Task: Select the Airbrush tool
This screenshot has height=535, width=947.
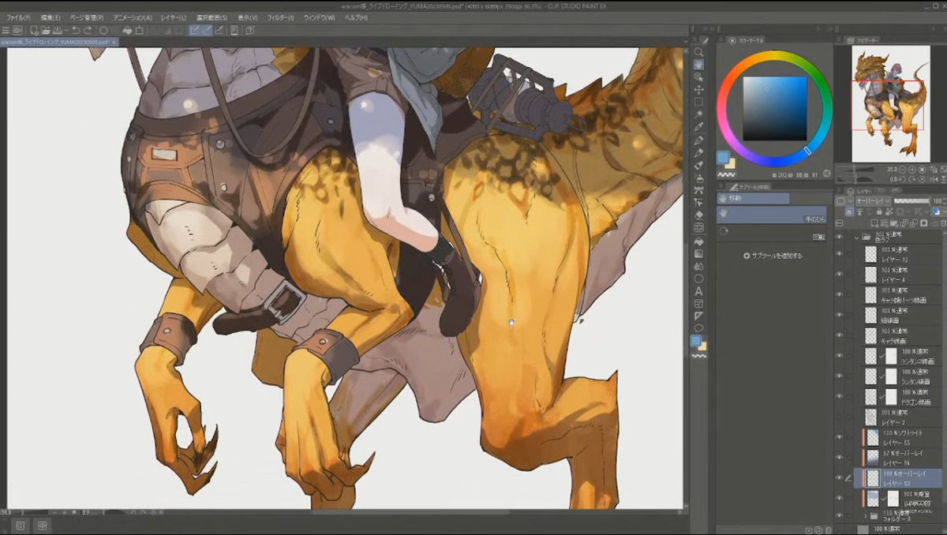Action: coord(699,178)
